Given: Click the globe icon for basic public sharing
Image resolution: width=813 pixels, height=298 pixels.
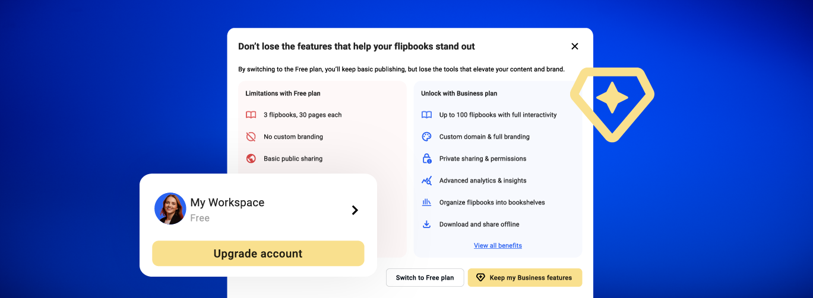Looking at the screenshot, I should (251, 159).
